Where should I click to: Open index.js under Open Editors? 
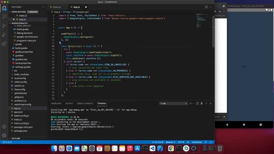23,15
